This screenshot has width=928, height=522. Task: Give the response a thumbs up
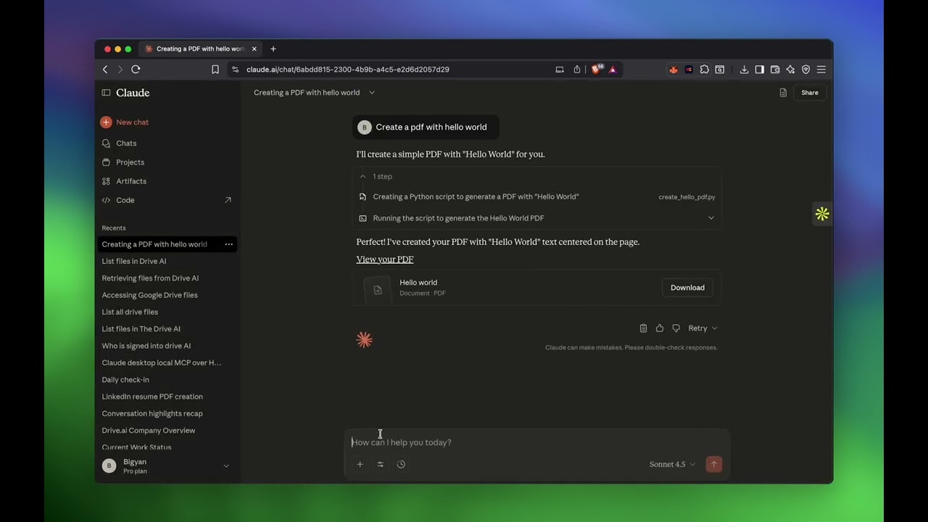660,328
